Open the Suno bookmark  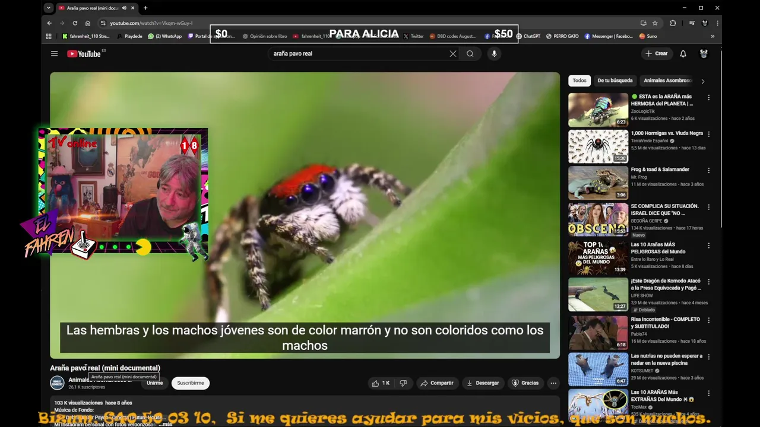[x=648, y=36]
